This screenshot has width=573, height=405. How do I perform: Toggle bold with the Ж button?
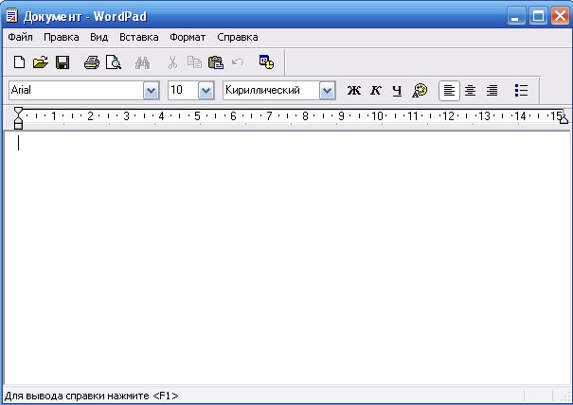pos(353,90)
